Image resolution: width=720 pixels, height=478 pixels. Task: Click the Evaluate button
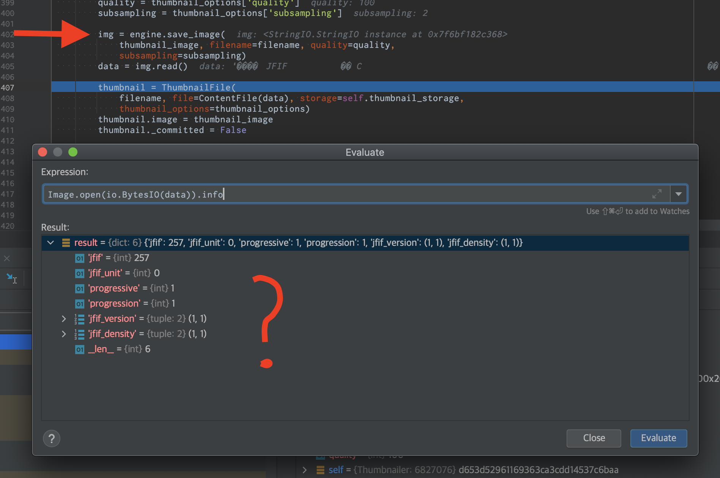click(658, 438)
